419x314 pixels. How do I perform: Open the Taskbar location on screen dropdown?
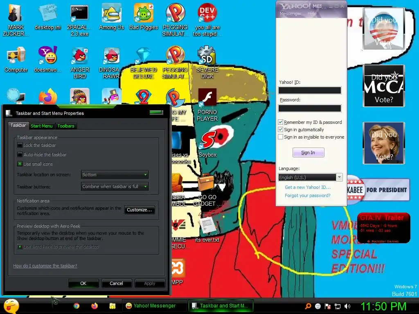point(115,175)
